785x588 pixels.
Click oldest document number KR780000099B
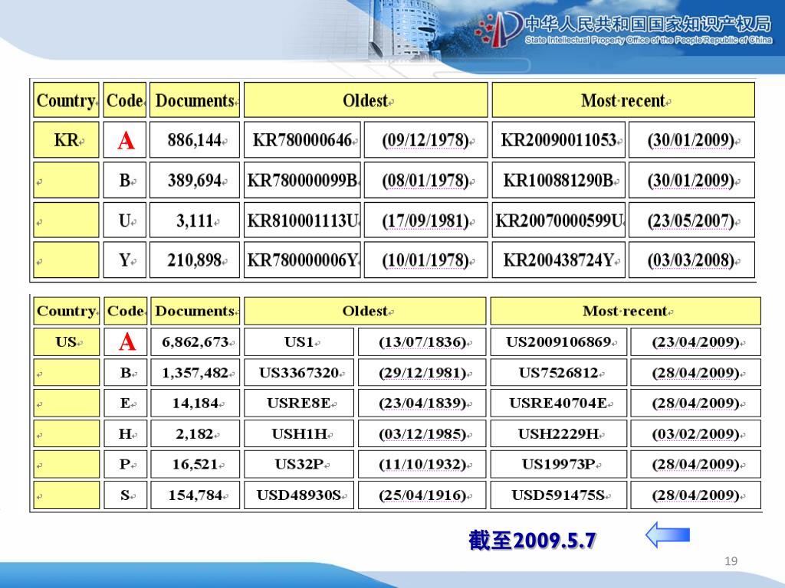pyautogui.click(x=302, y=180)
